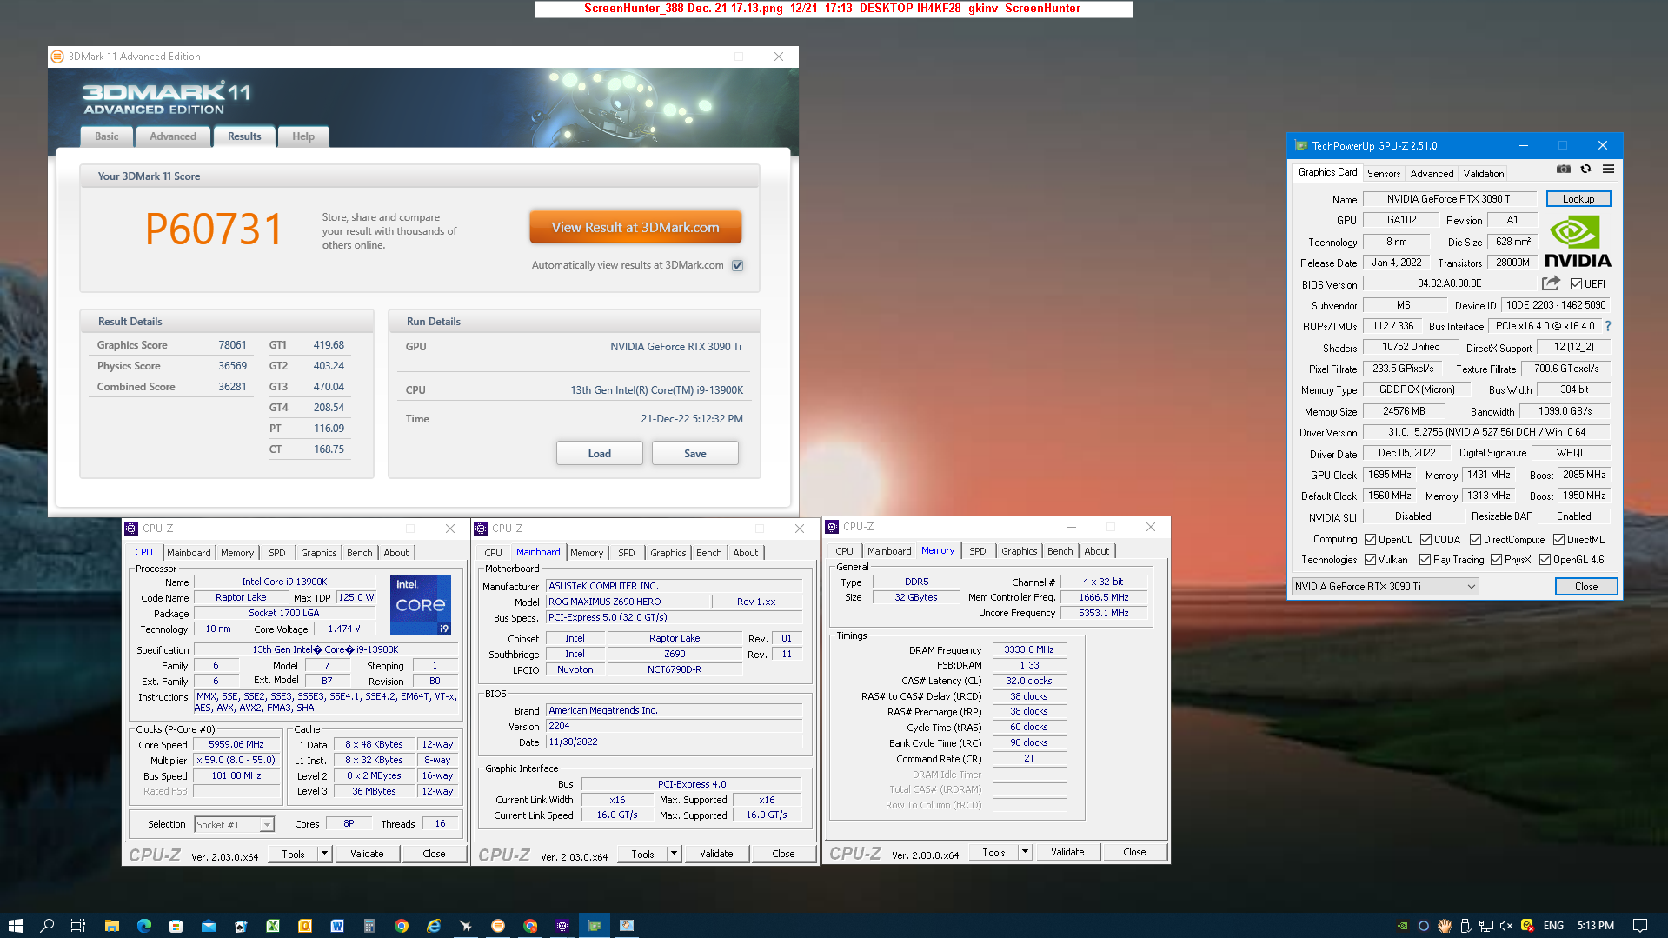Toggle the DirectCompute checkbox
This screenshot has width=1668, height=938.
tap(1475, 540)
